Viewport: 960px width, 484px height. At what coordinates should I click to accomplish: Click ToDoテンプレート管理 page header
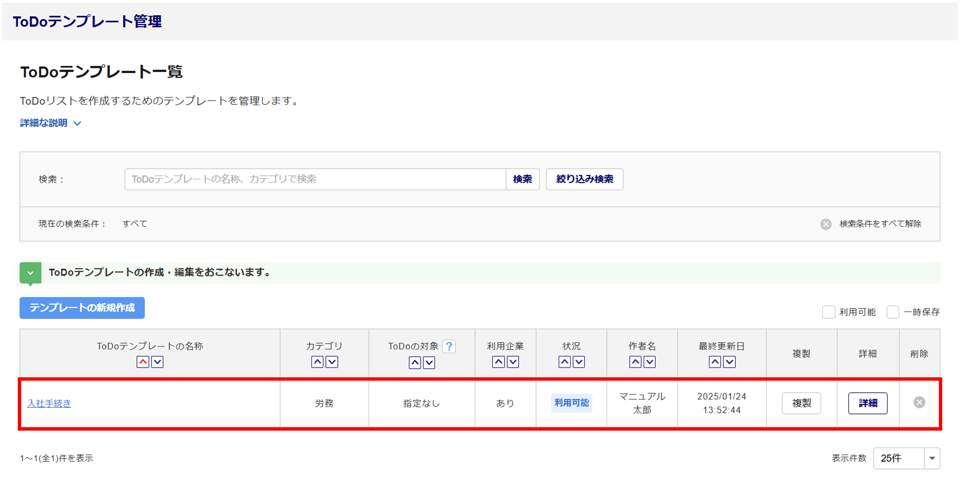pos(87,22)
